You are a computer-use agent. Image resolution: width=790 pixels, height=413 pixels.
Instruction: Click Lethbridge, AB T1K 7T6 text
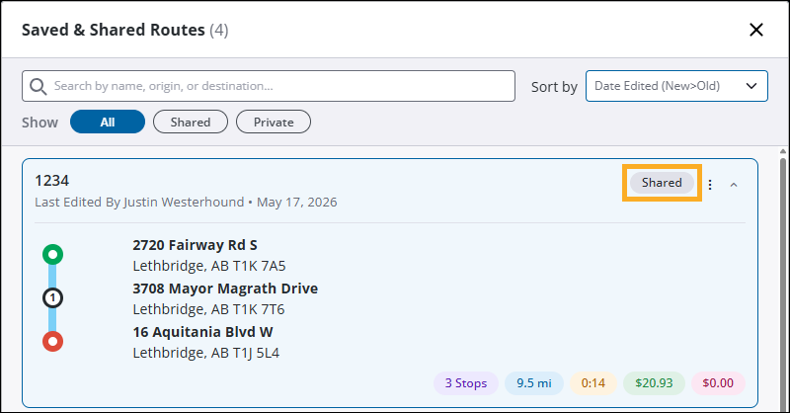tap(208, 309)
